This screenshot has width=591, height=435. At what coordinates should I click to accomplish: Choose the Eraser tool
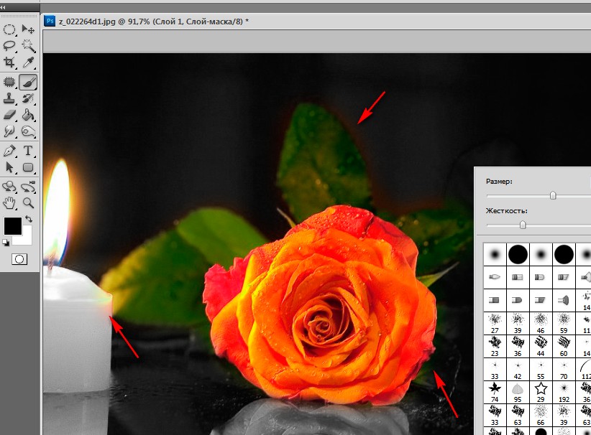coord(10,115)
